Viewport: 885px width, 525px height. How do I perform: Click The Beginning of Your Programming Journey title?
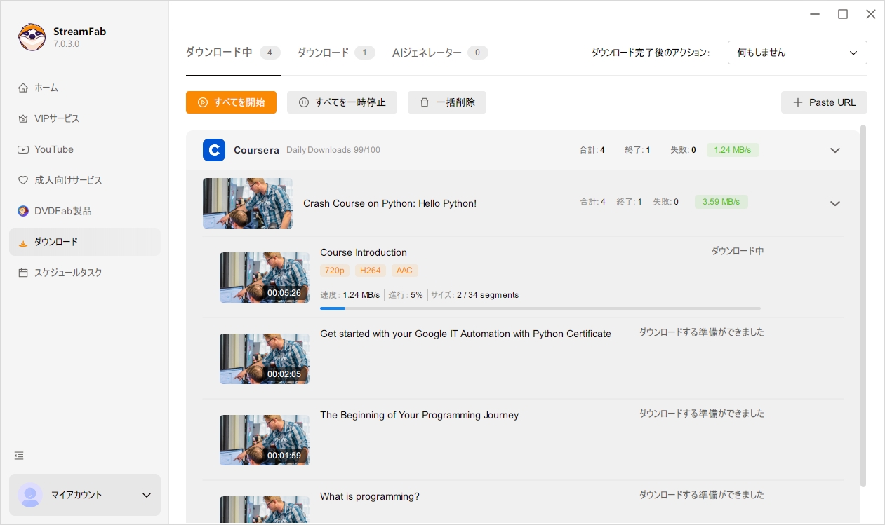pos(420,415)
